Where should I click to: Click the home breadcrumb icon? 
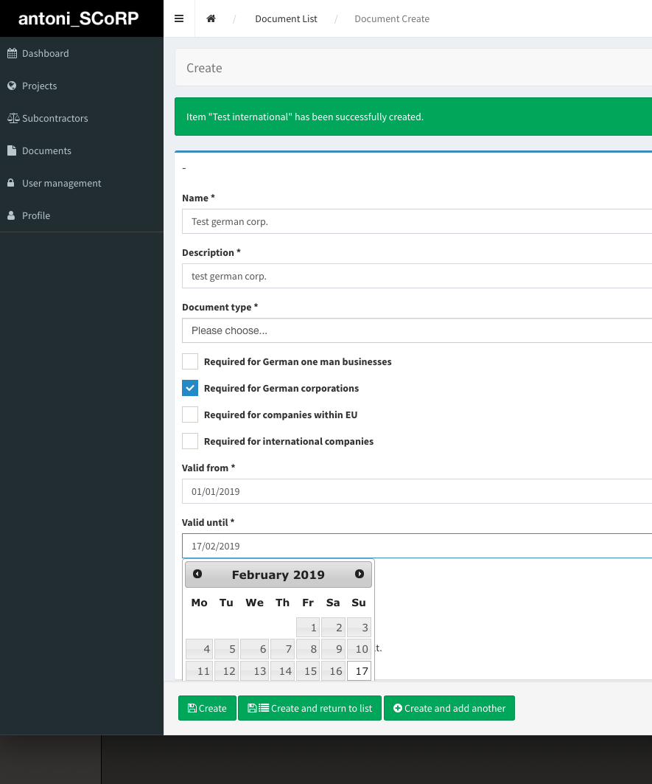click(x=211, y=18)
